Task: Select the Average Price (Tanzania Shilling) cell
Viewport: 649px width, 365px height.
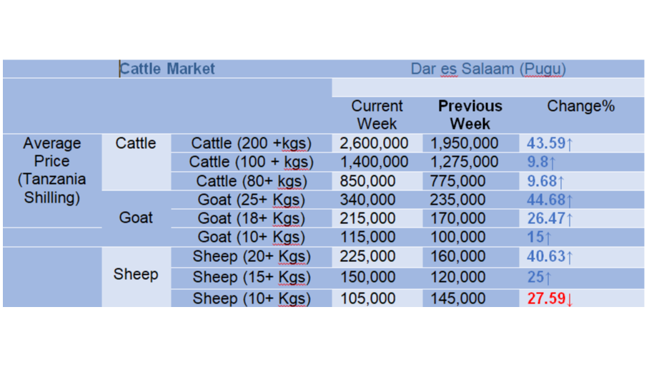Action: point(52,170)
